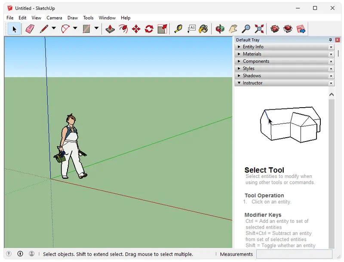Screen dimensions: 344x262
Task: Click the Measurements input box
Action: pos(294,254)
